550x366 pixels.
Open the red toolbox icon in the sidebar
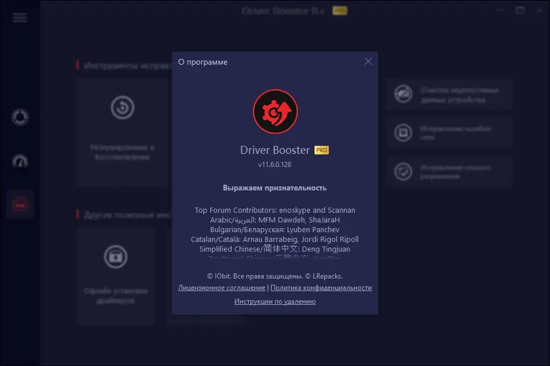(x=20, y=204)
